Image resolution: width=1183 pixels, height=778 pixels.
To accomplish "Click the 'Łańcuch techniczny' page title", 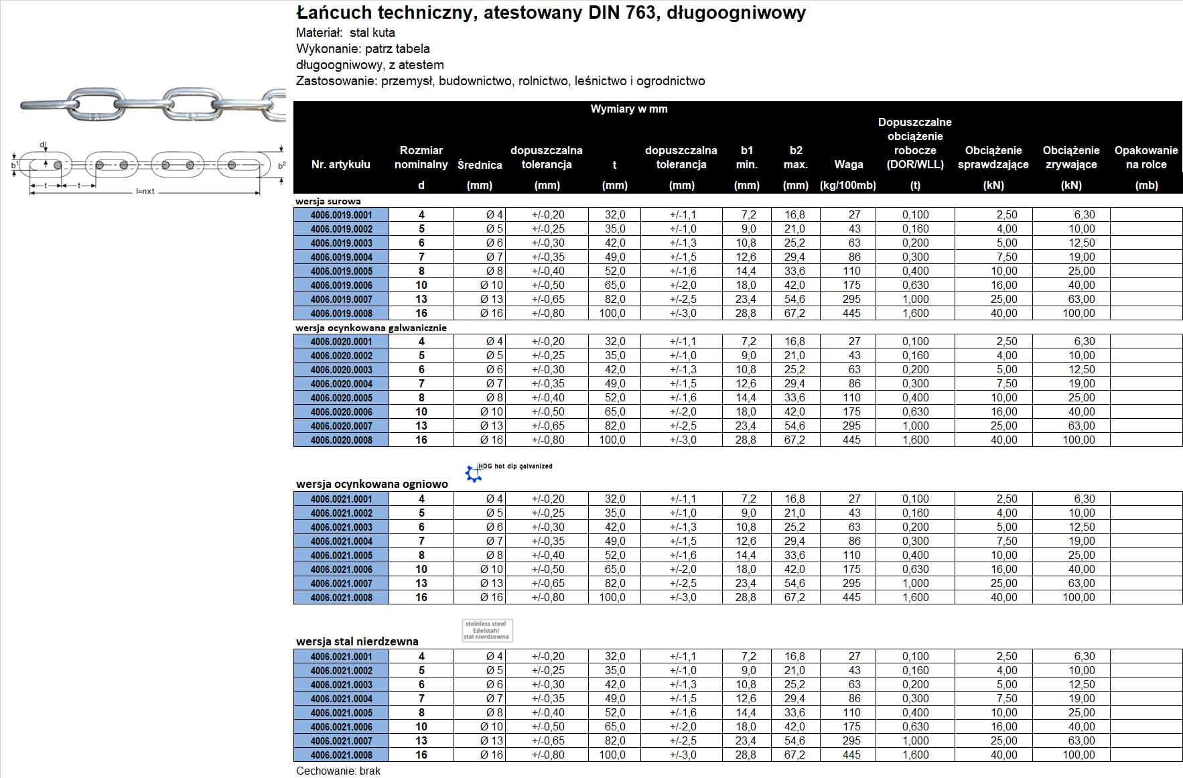I will pos(551,13).
